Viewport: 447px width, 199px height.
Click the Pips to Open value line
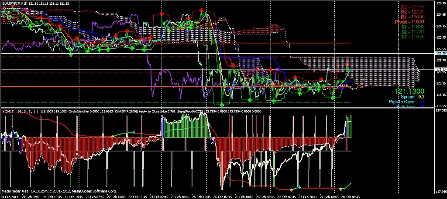point(407,102)
